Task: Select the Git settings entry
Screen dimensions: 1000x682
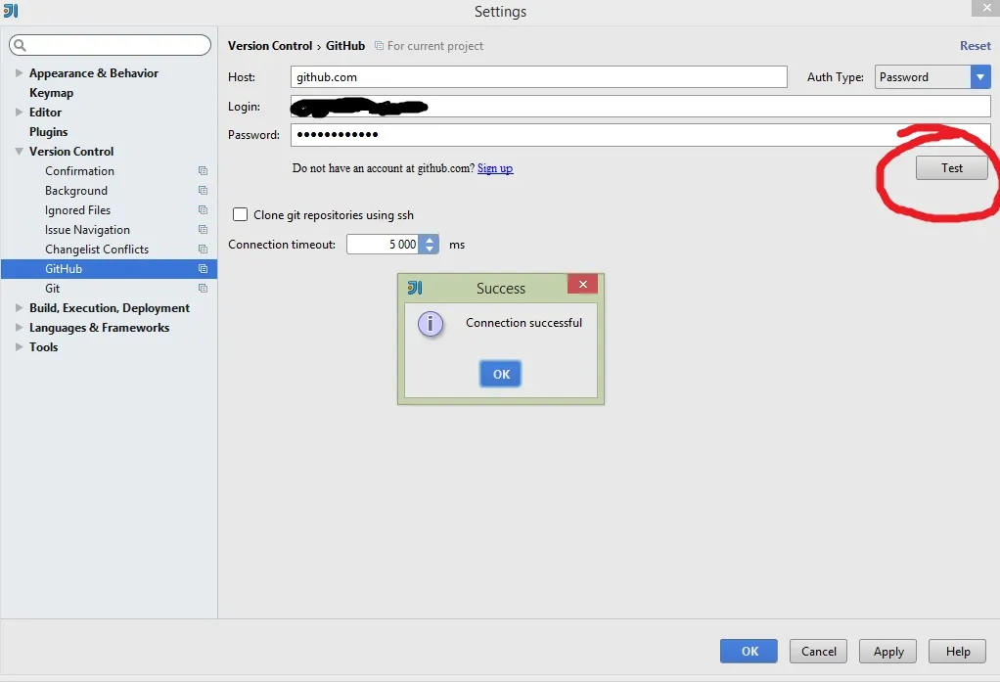Action: (52, 289)
